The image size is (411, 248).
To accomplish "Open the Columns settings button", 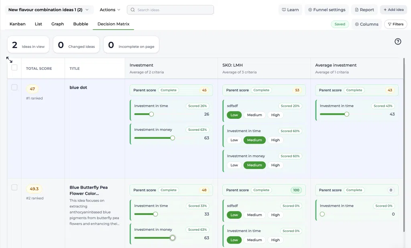I will click(x=367, y=24).
